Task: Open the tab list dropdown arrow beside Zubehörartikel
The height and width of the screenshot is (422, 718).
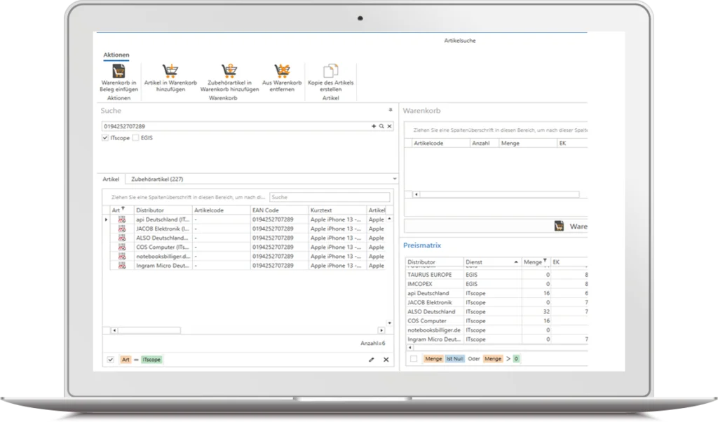Action: [x=395, y=179]
